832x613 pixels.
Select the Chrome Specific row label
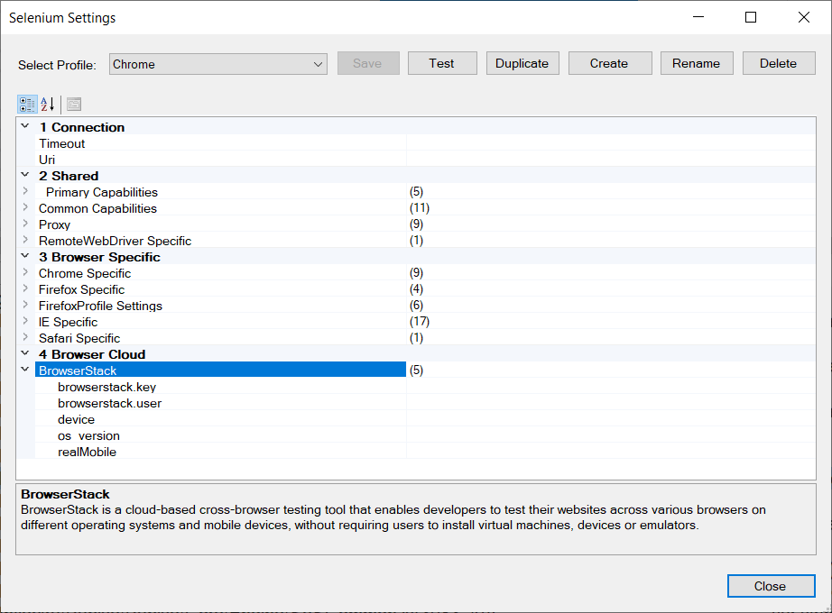(85, 273)
